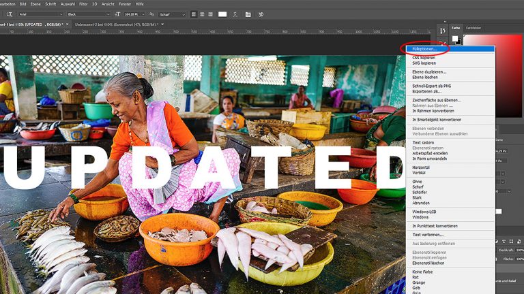Open the Ebene menu
This screenshot has width=524, height=294.
(35, 4)
